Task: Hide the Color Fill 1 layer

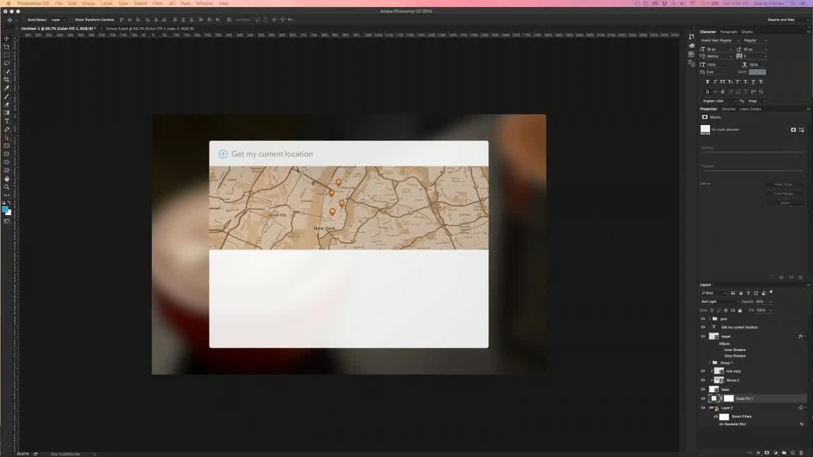Action: coord(703,399)
